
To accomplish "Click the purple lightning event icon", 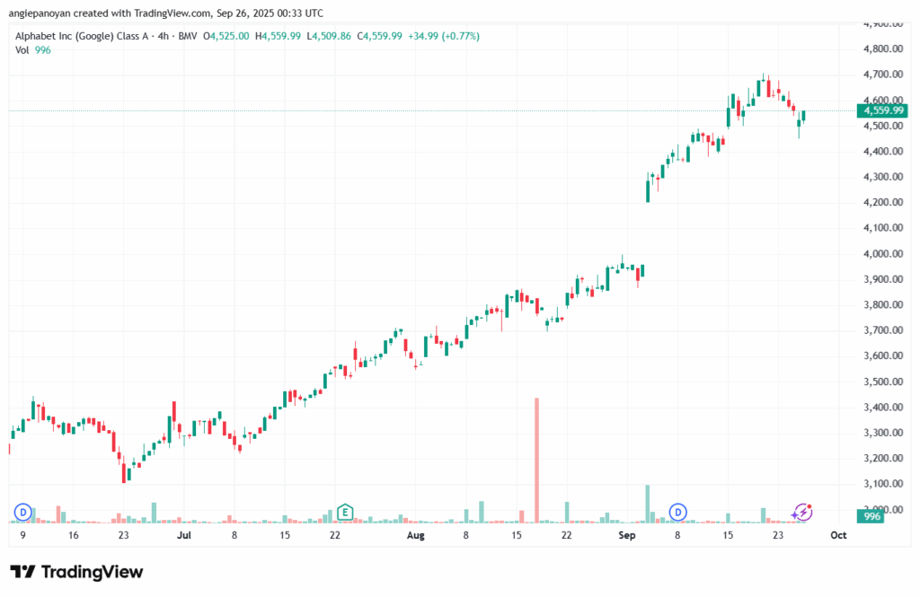I will pyautogui.click(x=803, y=512).
